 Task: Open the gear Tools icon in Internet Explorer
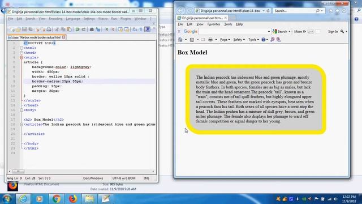click(344, 11)
